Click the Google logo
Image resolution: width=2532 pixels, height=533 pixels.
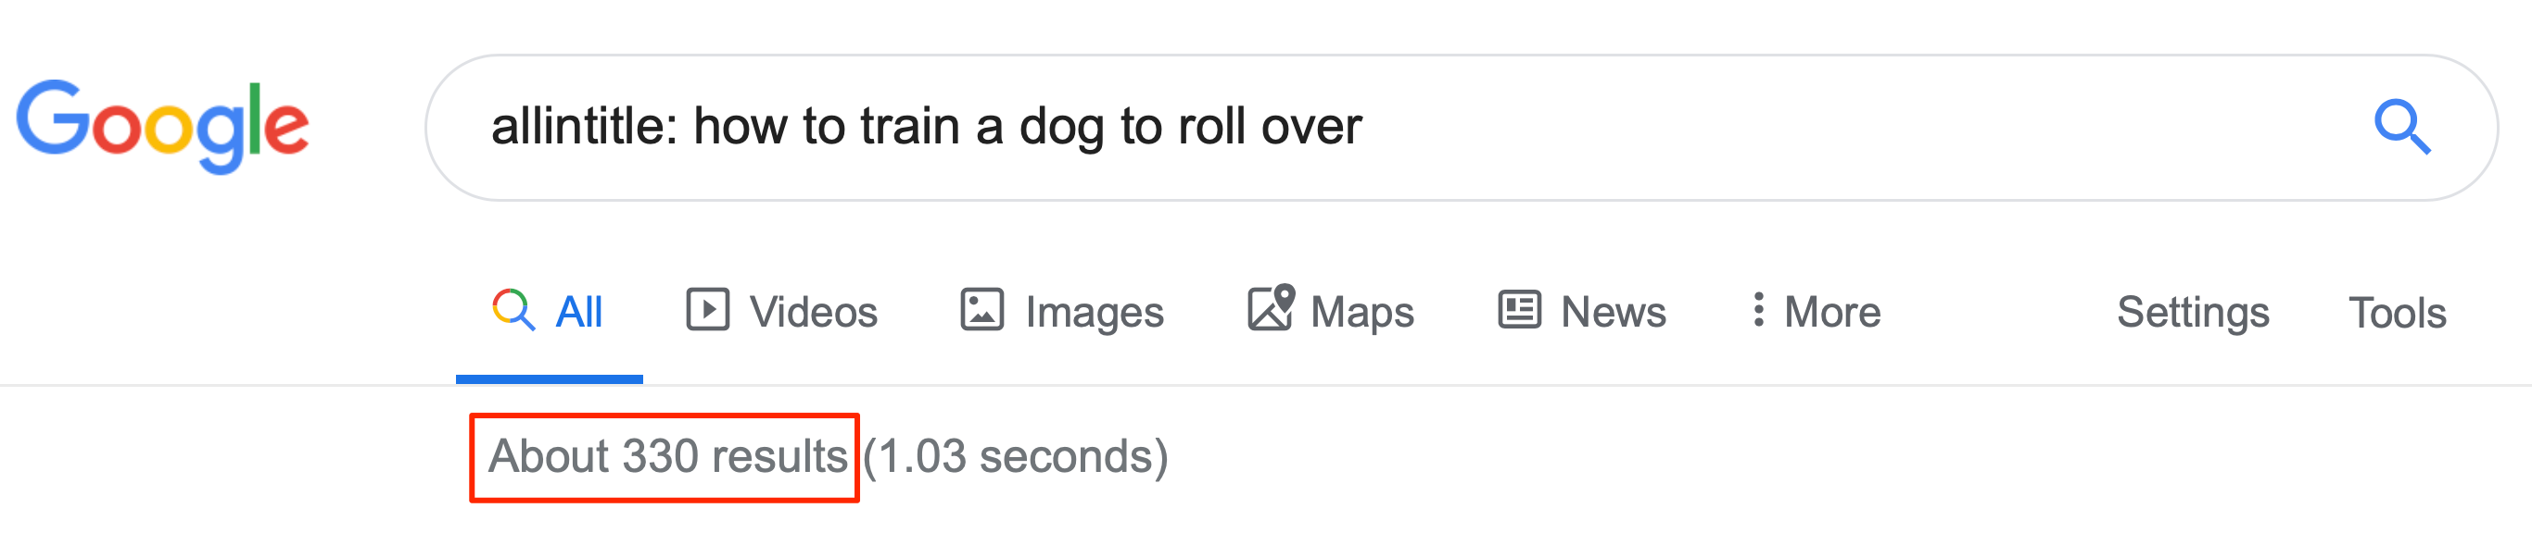click(x=163, y=127)
